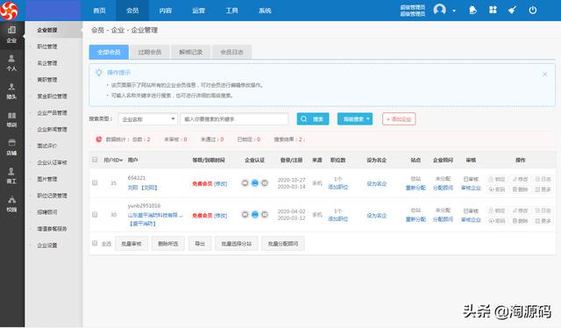
Task: Open the 校园 section in left rail
Action: click(11, 204)
